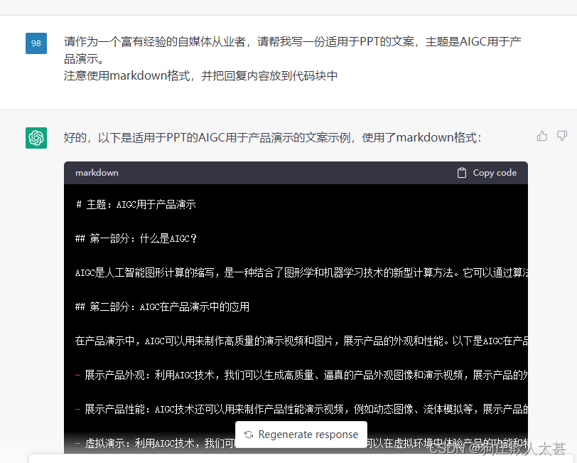Click the prompt line '注意使用markdown格式'
Viewport: 577px width, 463px height.
tap(200, 75)
